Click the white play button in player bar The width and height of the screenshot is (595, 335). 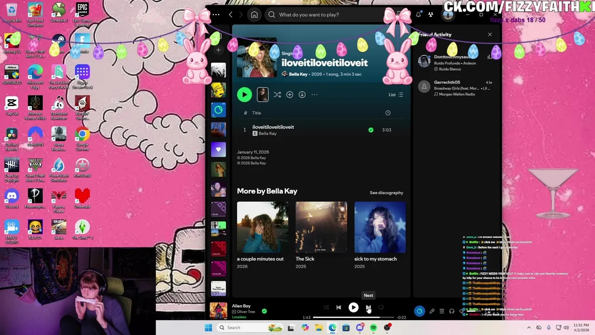(x=353, y=308)
